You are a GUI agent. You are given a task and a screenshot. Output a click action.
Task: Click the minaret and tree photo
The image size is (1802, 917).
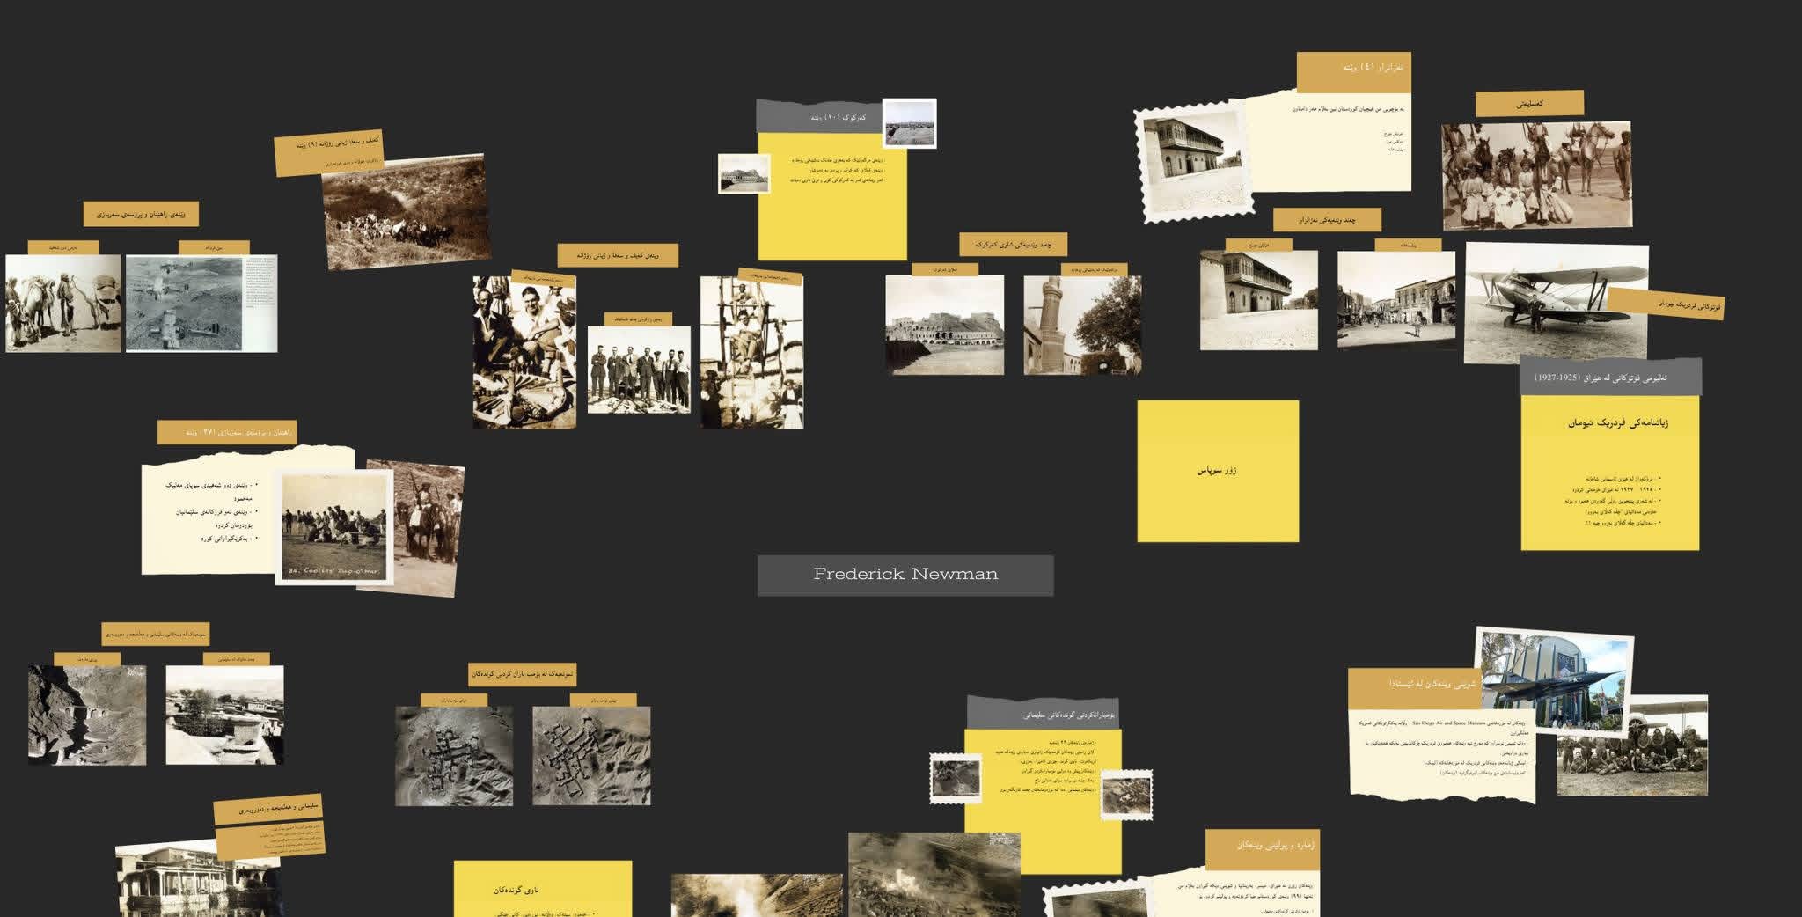click(x=1081, y=326)
